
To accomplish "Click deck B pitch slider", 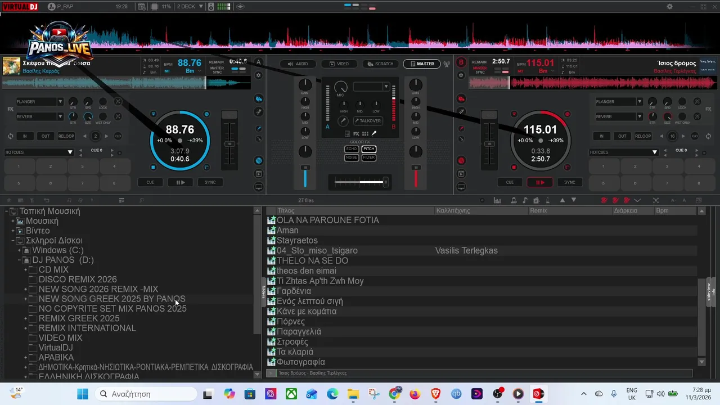I will 489,143.
